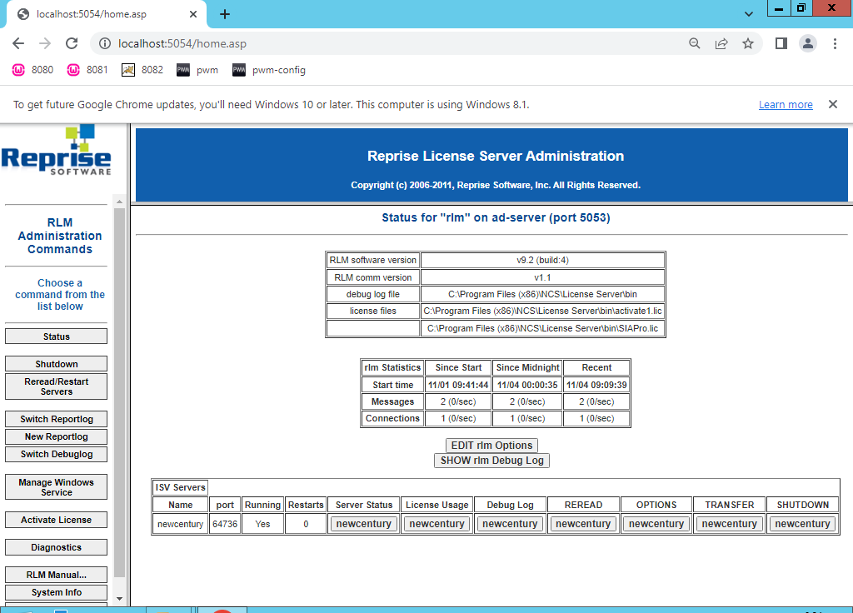Expand the tab search chevron
853x613 pixels.
[749, 14]
